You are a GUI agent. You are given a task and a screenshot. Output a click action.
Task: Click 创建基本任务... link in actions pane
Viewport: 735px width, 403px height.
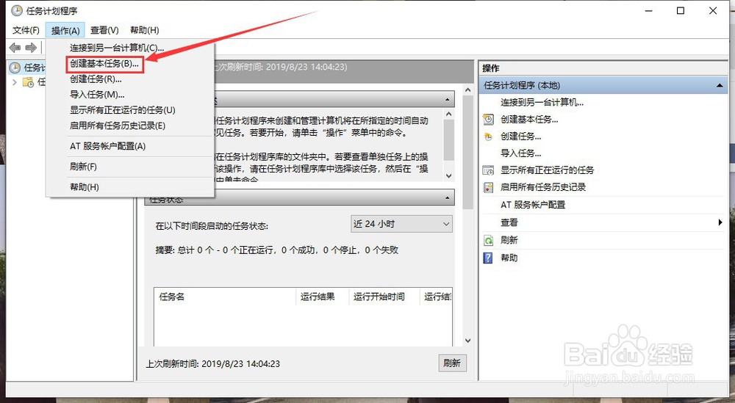(x=529, y=120)
